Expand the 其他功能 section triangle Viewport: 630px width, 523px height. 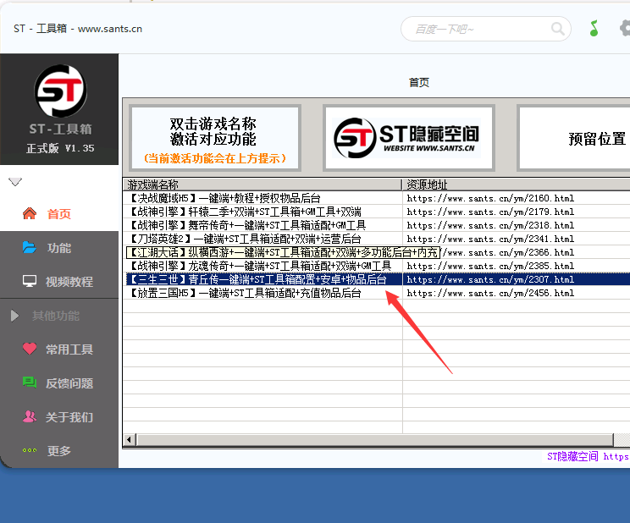pyautogui.click(x=15, y=316)
